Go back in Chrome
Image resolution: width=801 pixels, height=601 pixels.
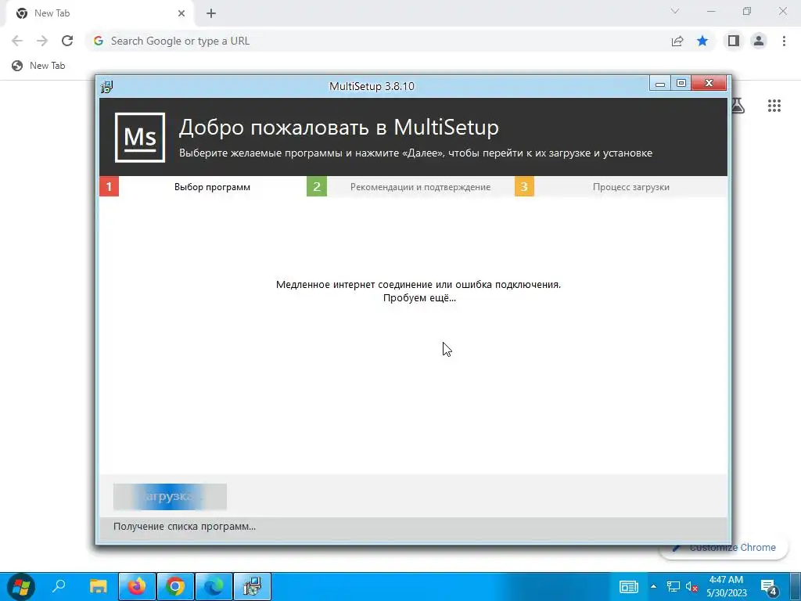click(x=17, y=41)
